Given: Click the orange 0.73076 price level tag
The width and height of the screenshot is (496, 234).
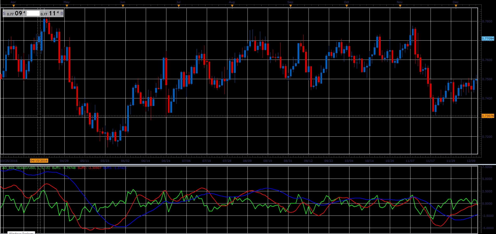Looking at the screenshot, I should click(x=488, y=116).
